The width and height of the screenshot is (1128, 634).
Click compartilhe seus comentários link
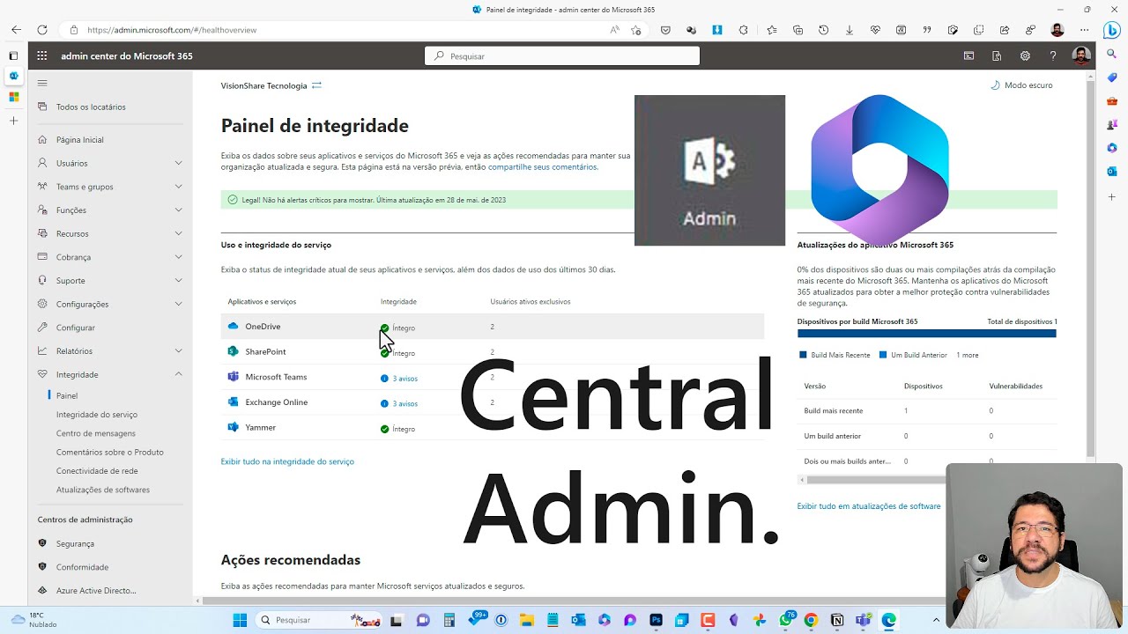[x=542, y=166]
